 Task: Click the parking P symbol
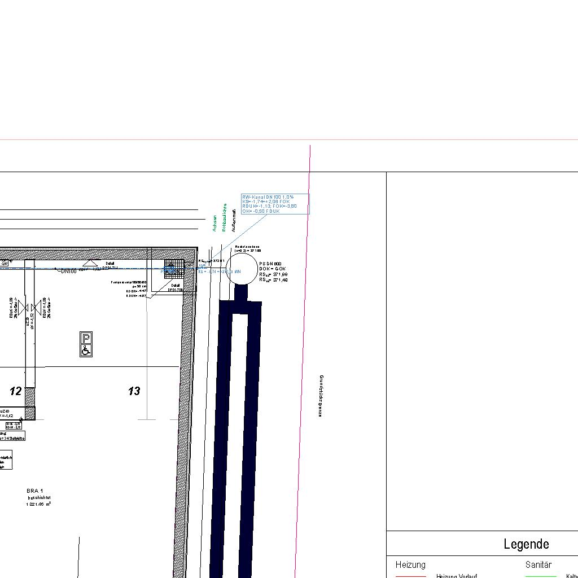tap(86, 339)
